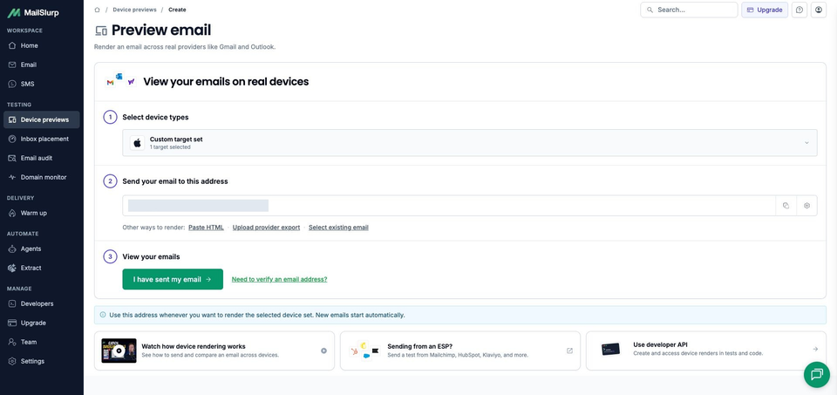Click the Developers terminal icon

pyautogui.click(x=12, y=303)
